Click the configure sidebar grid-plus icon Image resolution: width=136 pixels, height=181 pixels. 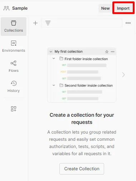pos(14,109)
